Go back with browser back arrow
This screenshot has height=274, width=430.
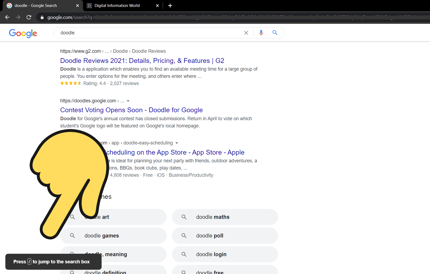point(7,17)
